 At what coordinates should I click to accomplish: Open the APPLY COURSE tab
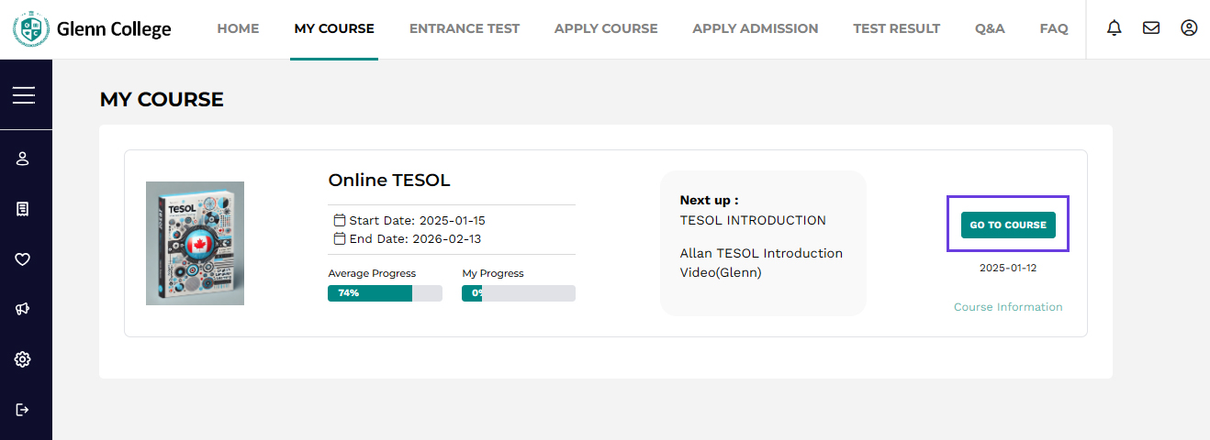pyautogui.click(x=606, y=28)
